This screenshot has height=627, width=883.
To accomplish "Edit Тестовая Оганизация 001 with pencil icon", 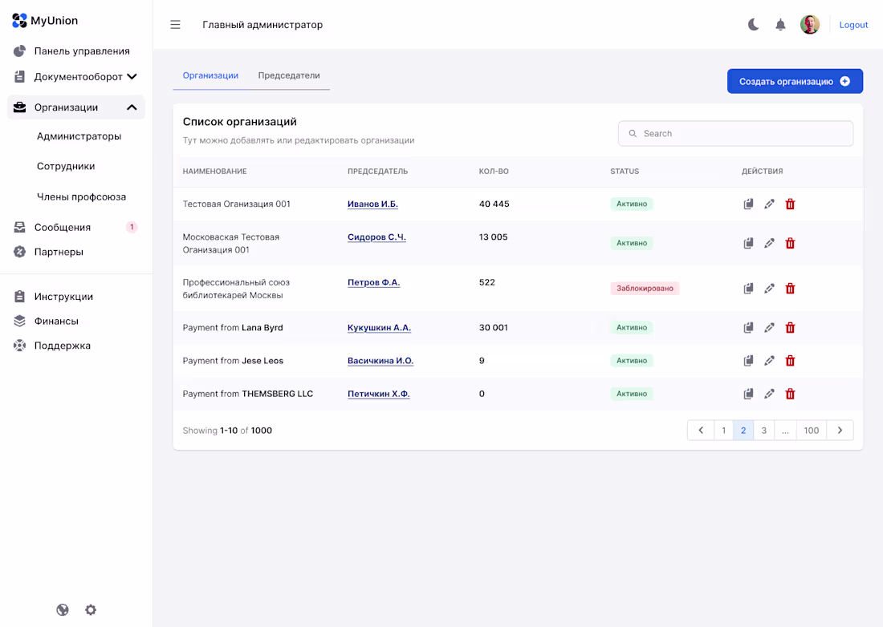I will point(769,204).
